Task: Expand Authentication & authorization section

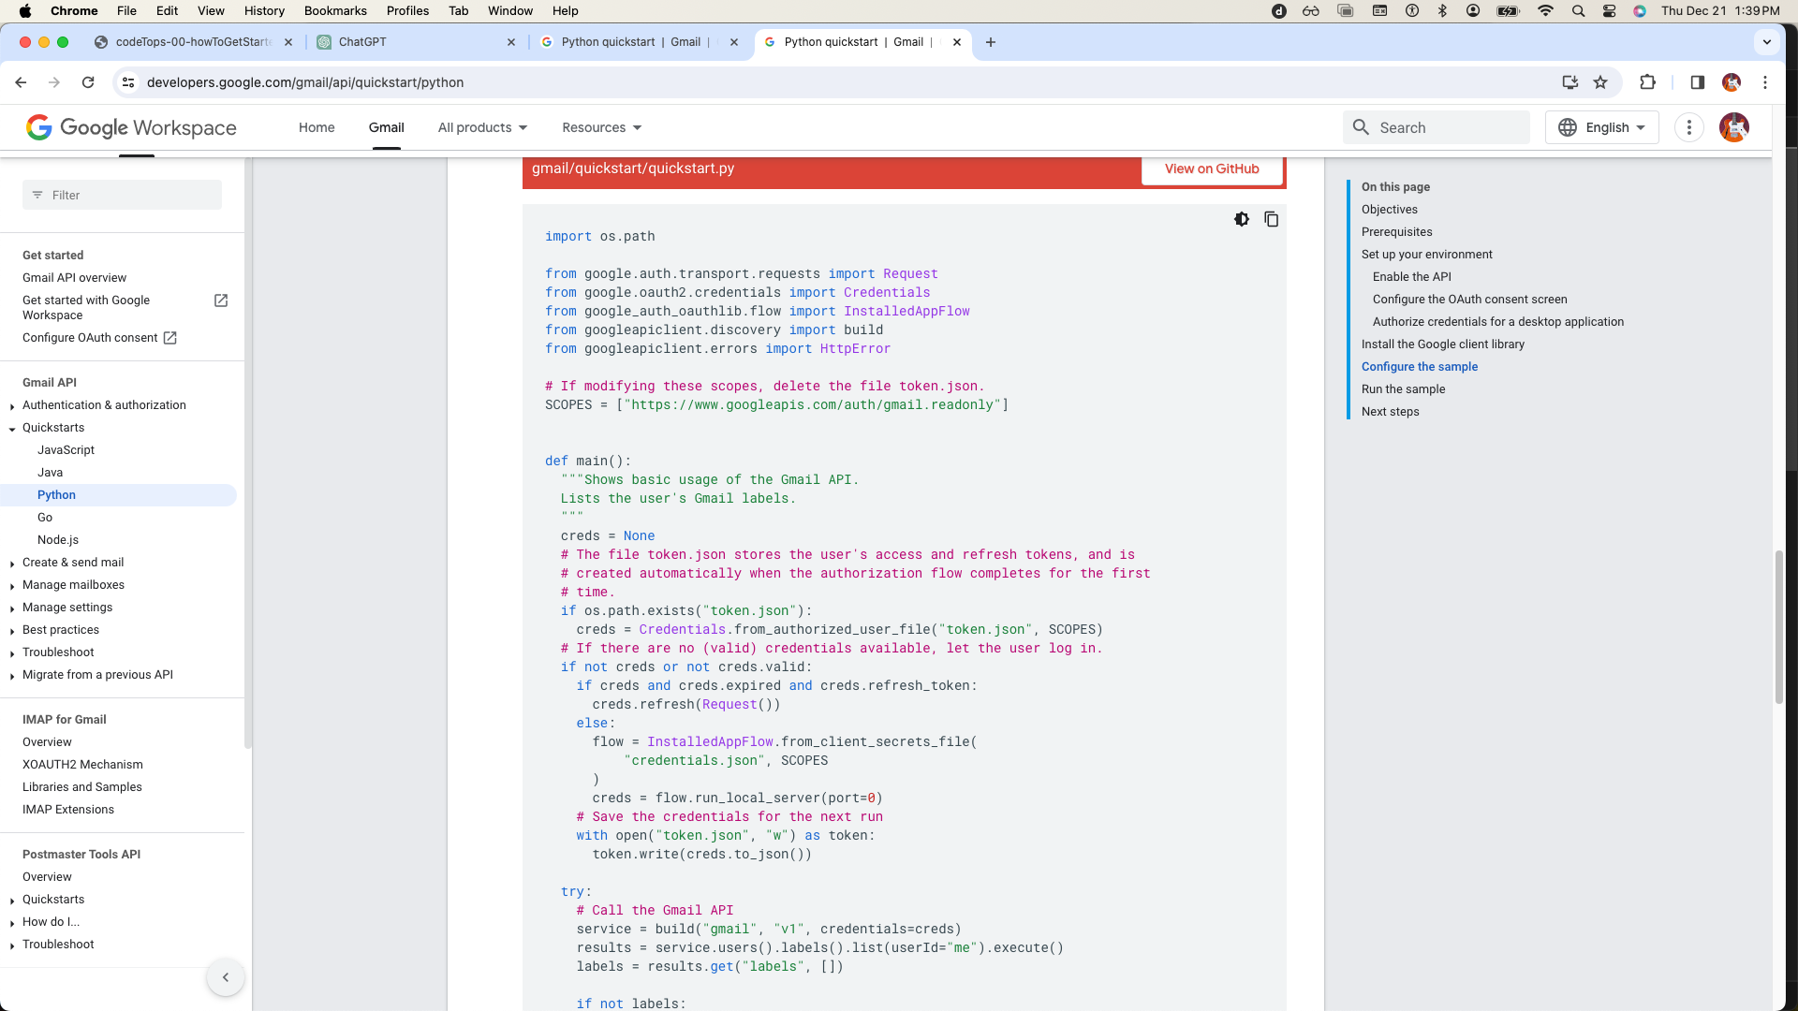Action: [12, 406]
